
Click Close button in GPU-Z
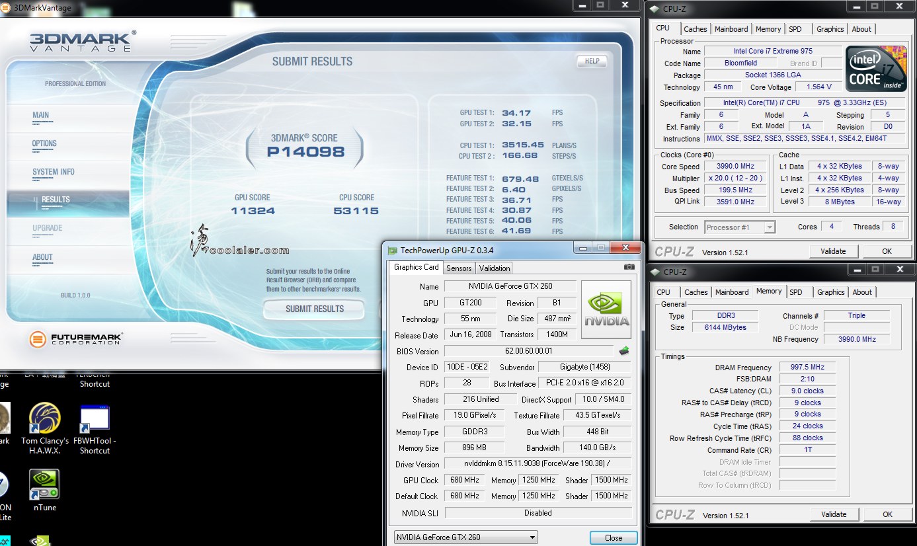tap(614, 537)
